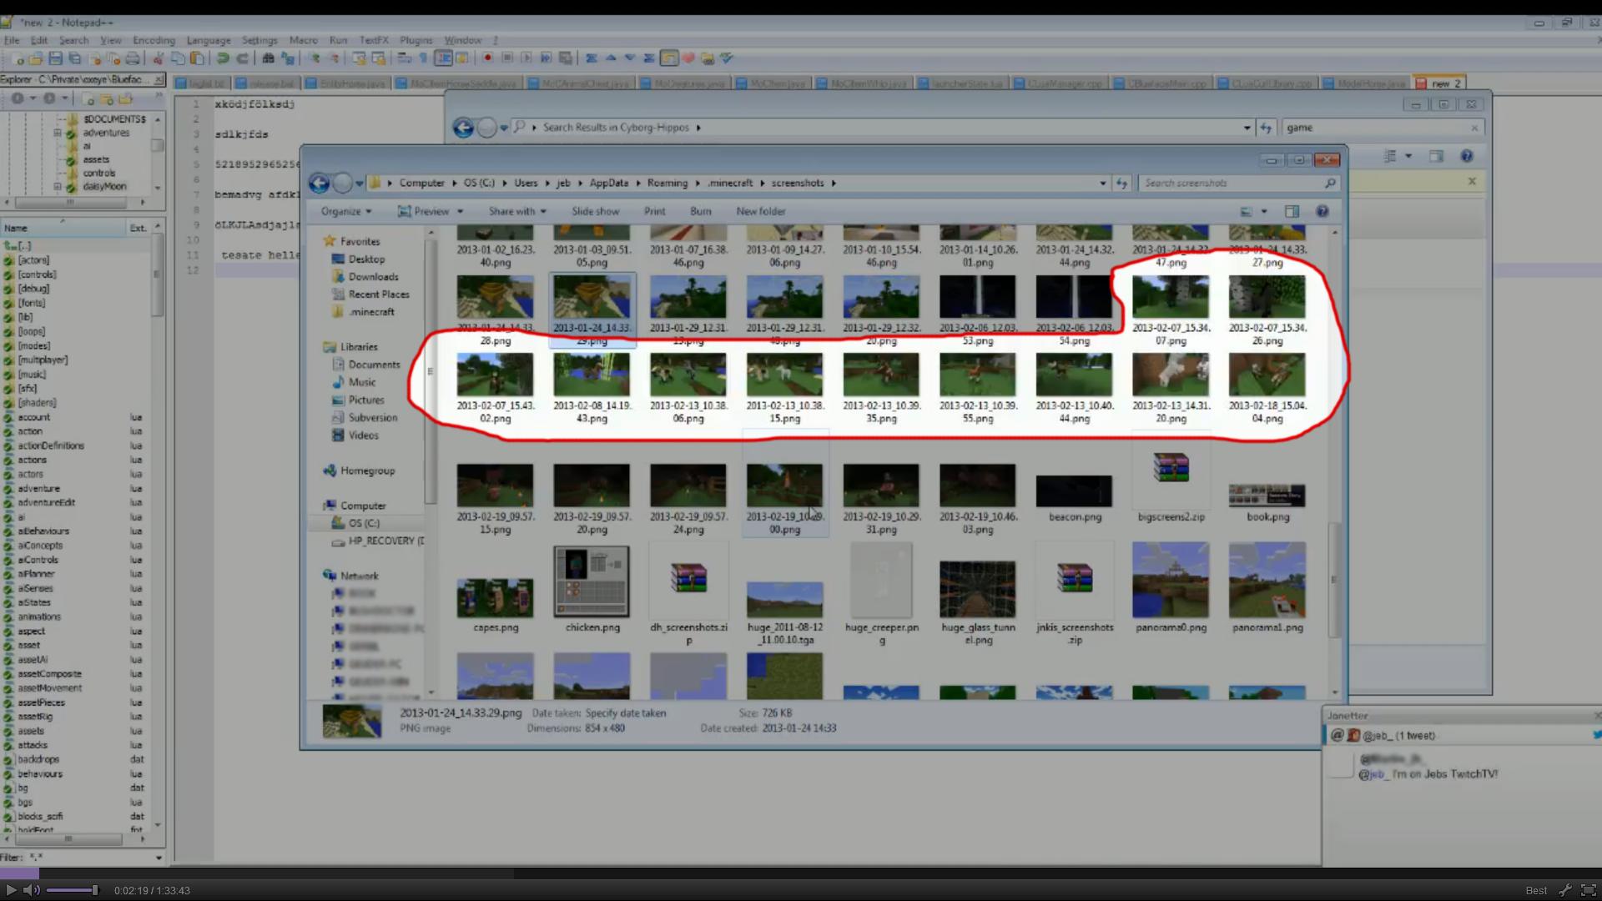Click Burn in Explorer toolbar

[x=701, y=211]
